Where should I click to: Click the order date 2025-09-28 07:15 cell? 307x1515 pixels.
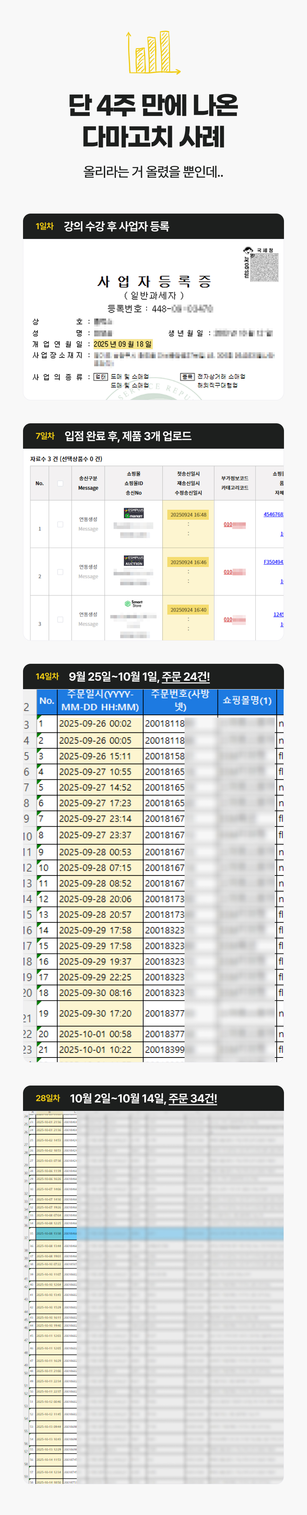pos(100,867)
